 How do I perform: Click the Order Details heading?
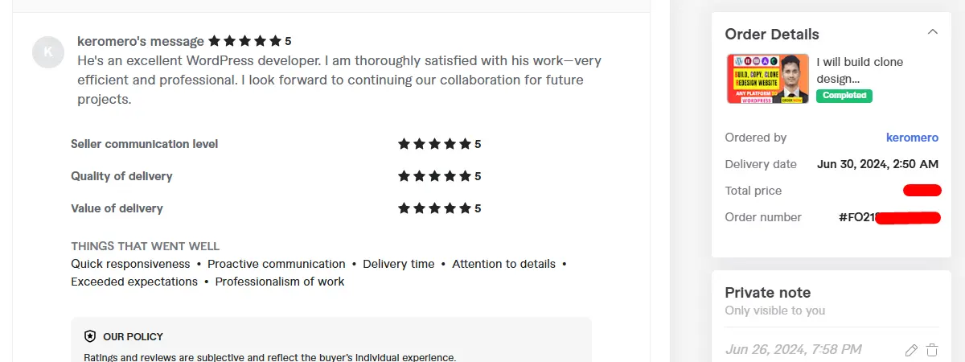click(x=772, y=35)
